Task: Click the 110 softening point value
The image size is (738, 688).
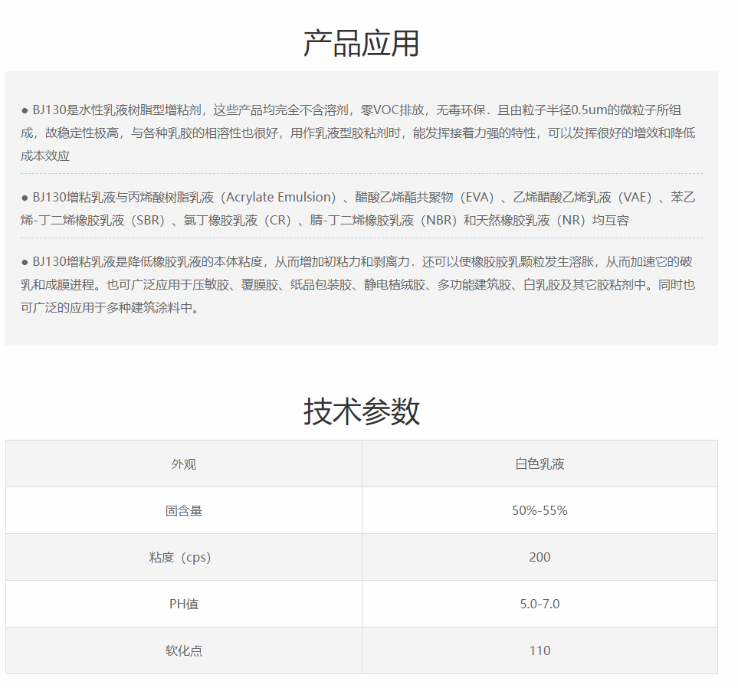Action: 540,650
